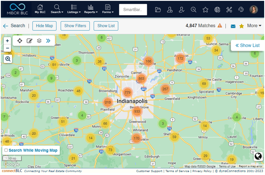Image resolution: width=265 pixels, height=175 pixels.
Task: Expand the More dropdown
Action: coord(254,25)
